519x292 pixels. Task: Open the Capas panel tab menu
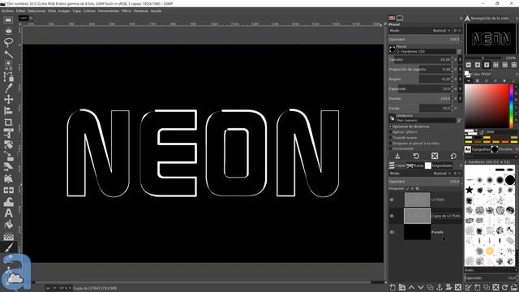point(461,165)
